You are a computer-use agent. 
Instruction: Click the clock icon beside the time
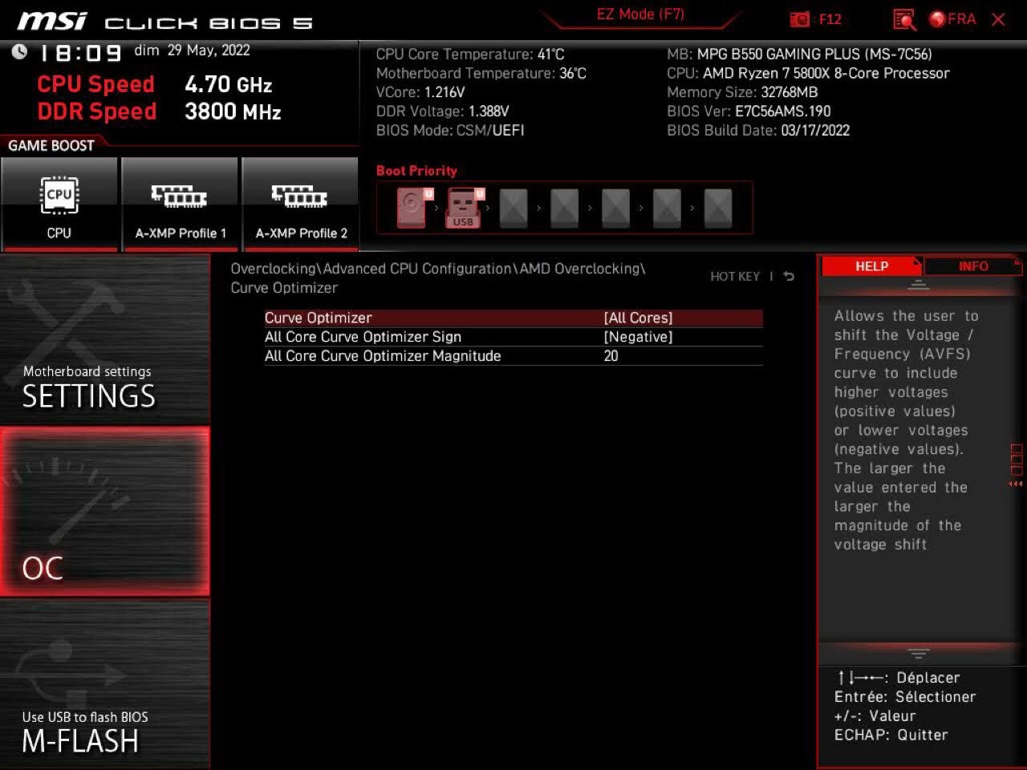19,52
